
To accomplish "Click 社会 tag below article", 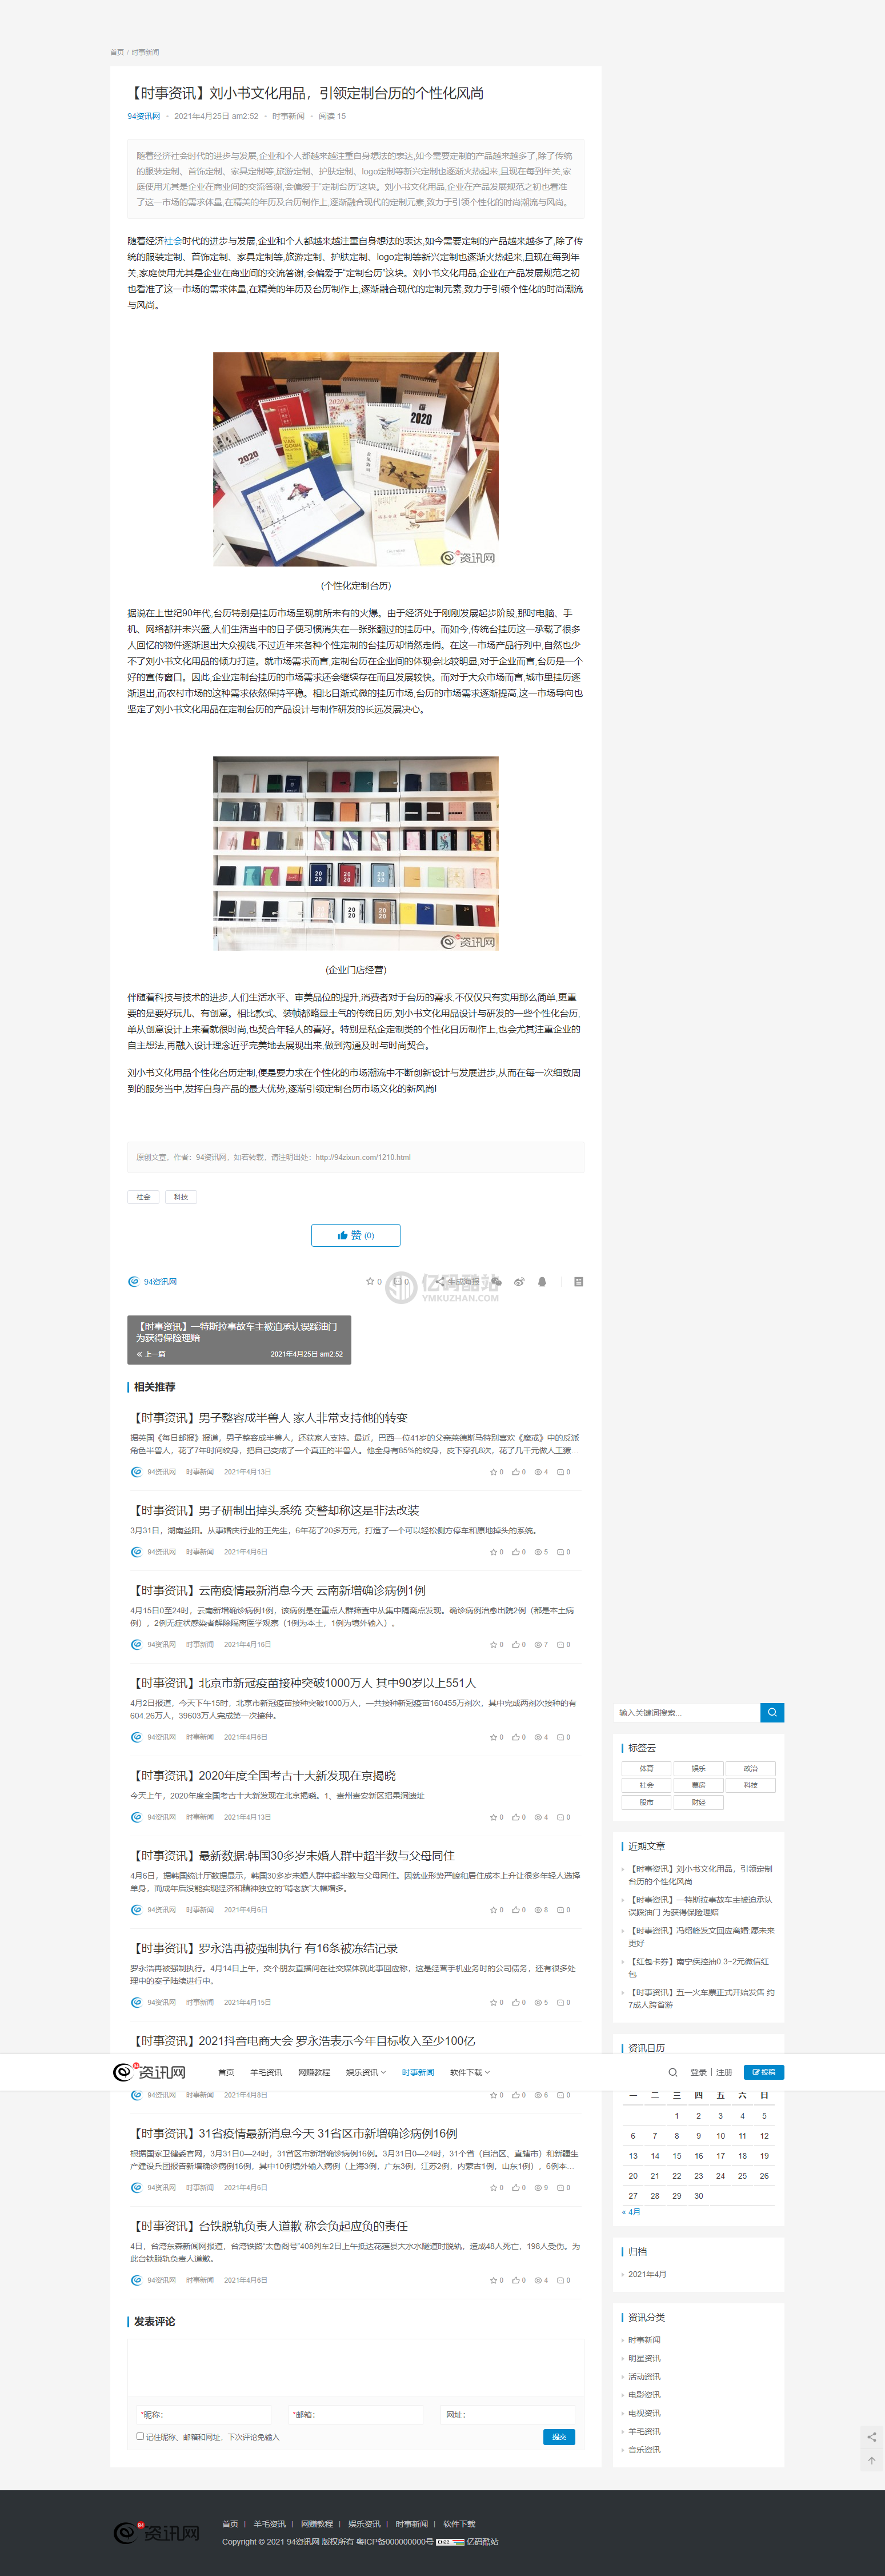I will [144, 1197].
